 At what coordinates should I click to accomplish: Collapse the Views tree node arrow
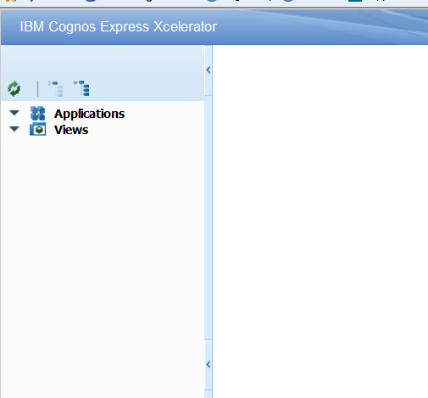pos(14,129)
